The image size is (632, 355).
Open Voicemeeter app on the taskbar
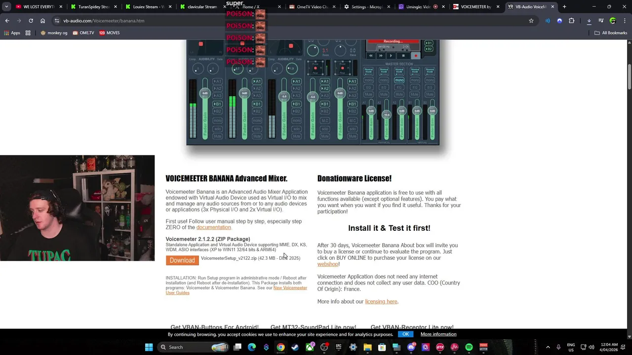(483, 347)
